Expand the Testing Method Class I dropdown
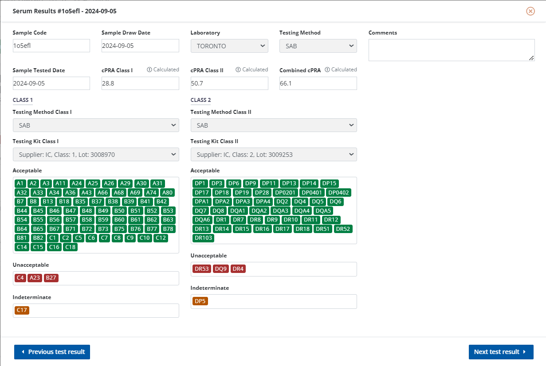 point(96,125)
